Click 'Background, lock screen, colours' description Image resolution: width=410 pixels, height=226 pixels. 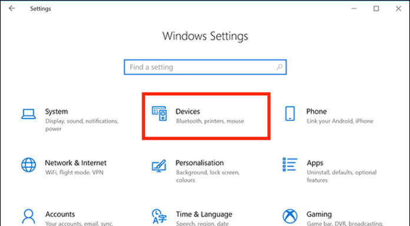click(x=207, y=176)
